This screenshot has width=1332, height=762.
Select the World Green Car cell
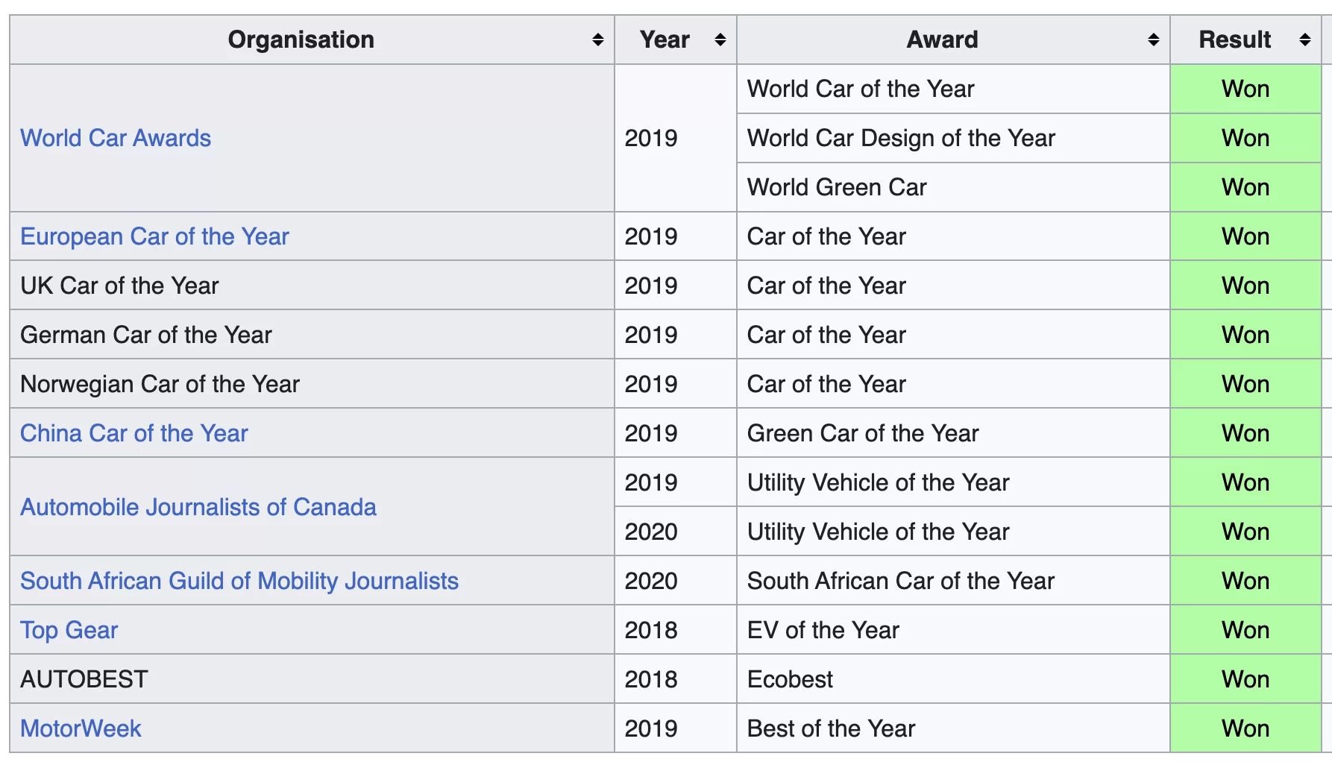(953, 187)
